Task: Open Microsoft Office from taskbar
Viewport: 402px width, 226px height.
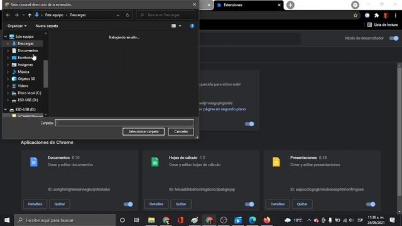Action: click(180, 220)
